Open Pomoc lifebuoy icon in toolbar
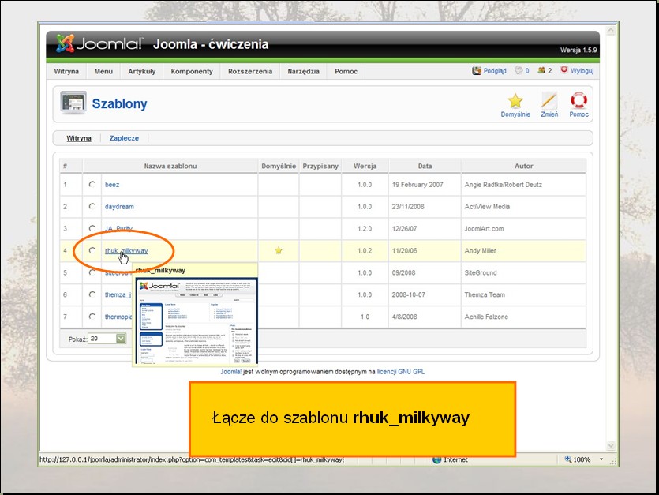The width and height of the screenshot is (659, 495). 578,101
